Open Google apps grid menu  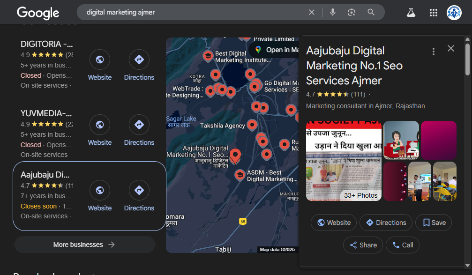click(434, 13)
